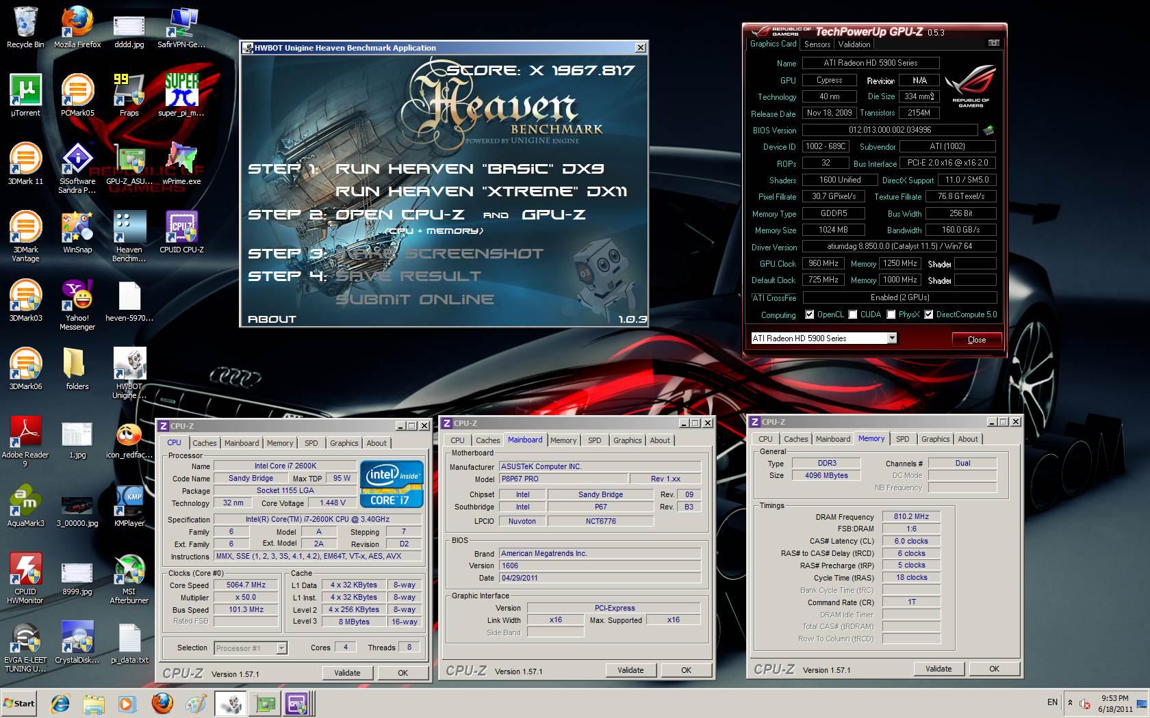Click Run Heaven "Basic" DX9
Image resolution: width=1150 pixels, height=718 pixels.
[x=469, y=169]
